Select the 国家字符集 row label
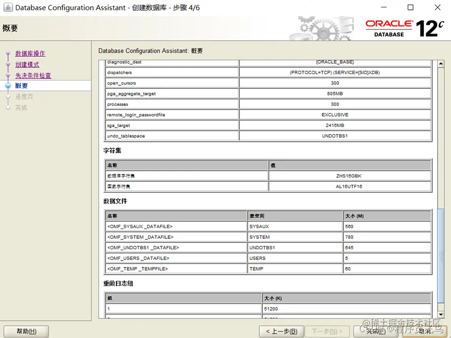The width and height of the screenshot is (451, 338). (187, 186)
